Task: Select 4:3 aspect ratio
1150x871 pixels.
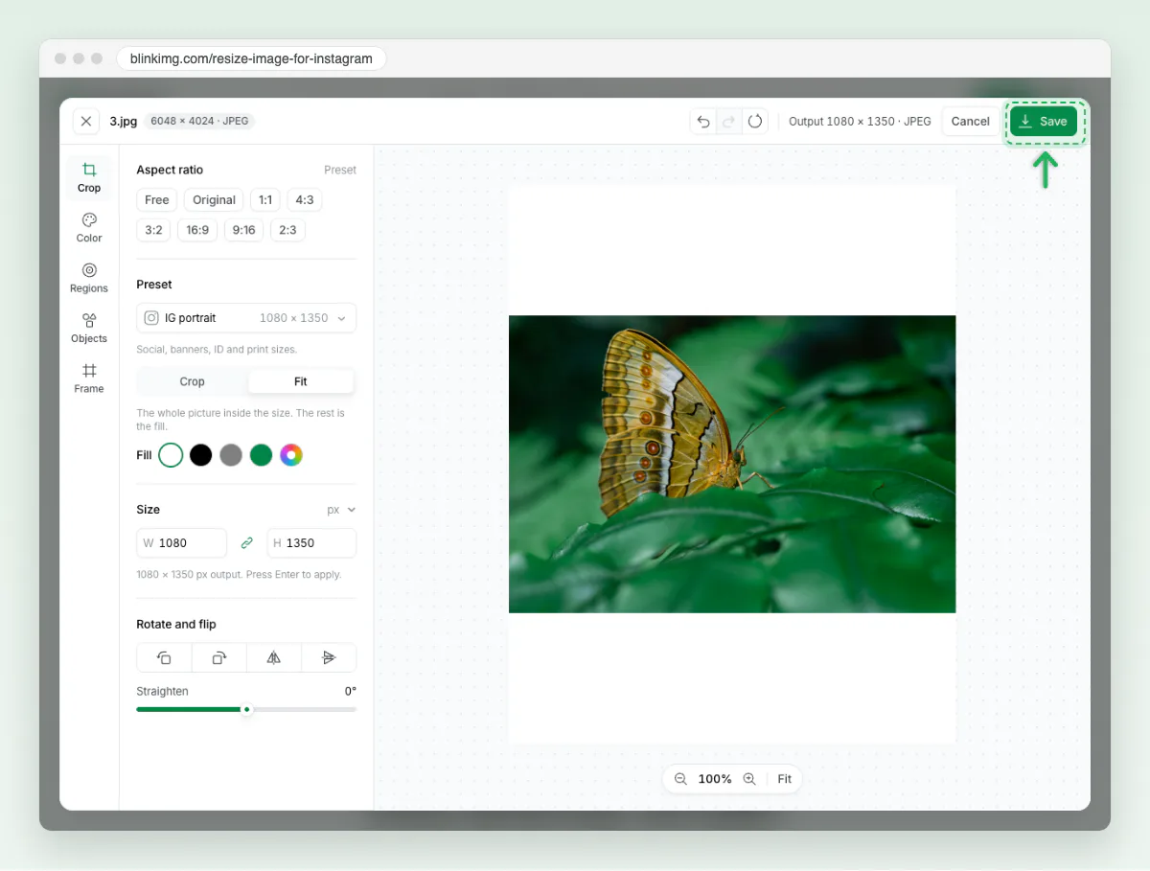Action: (305, 200)
